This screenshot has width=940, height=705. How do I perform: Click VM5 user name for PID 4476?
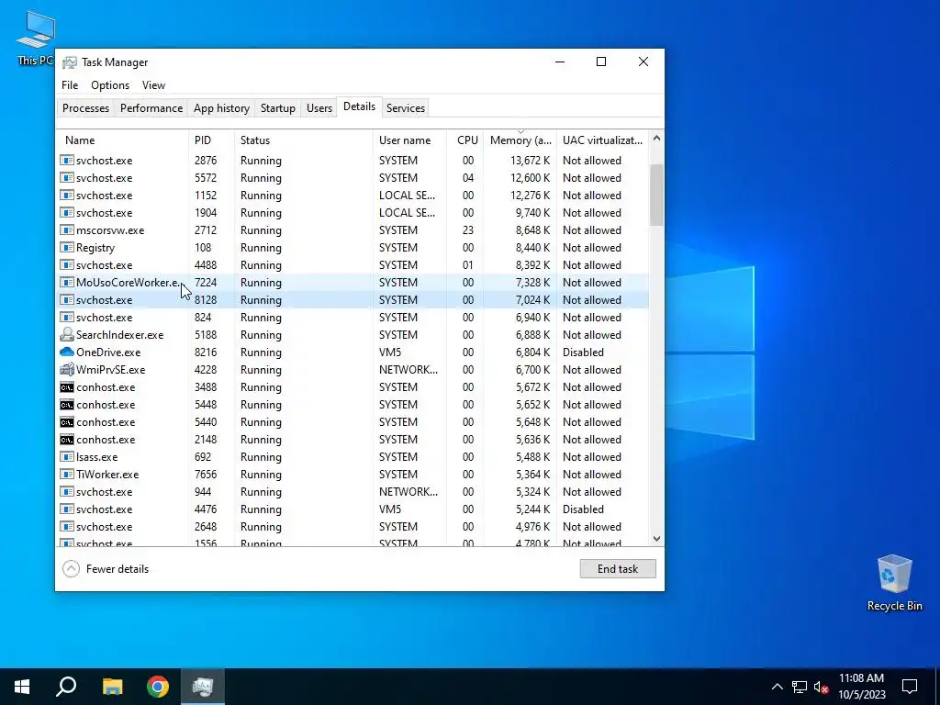[389, 509]
